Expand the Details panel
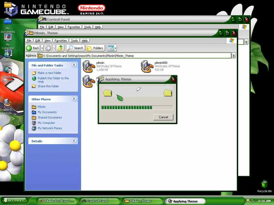 (x=74, y=141)
